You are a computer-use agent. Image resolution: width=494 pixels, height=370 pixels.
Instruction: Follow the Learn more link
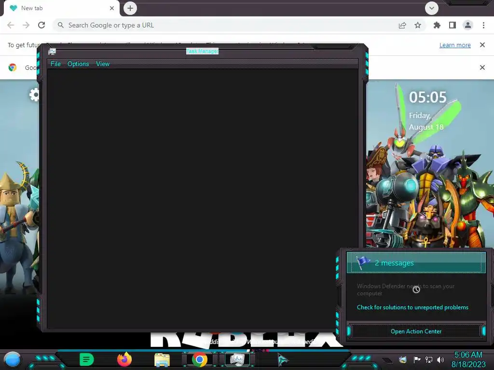click(x=455, y=45)
